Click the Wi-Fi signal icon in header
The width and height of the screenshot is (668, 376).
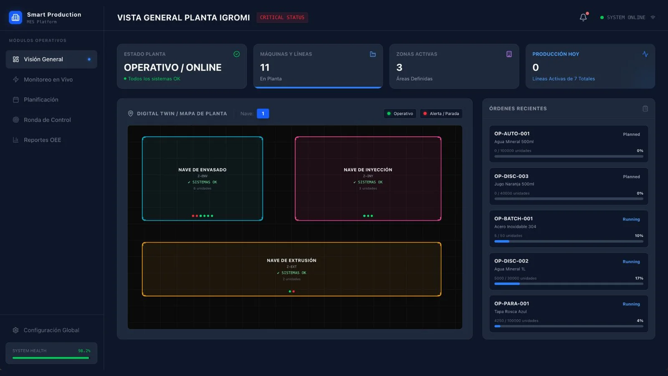(x=653, y=18)
